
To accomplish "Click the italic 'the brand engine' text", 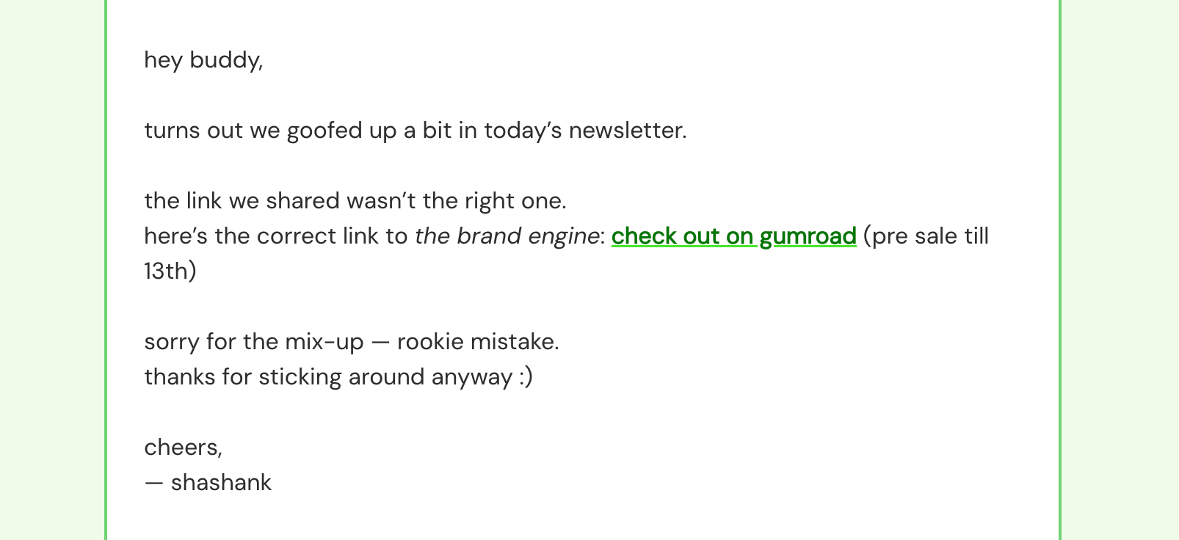I will pyautogui.click(x=507, y=236).
